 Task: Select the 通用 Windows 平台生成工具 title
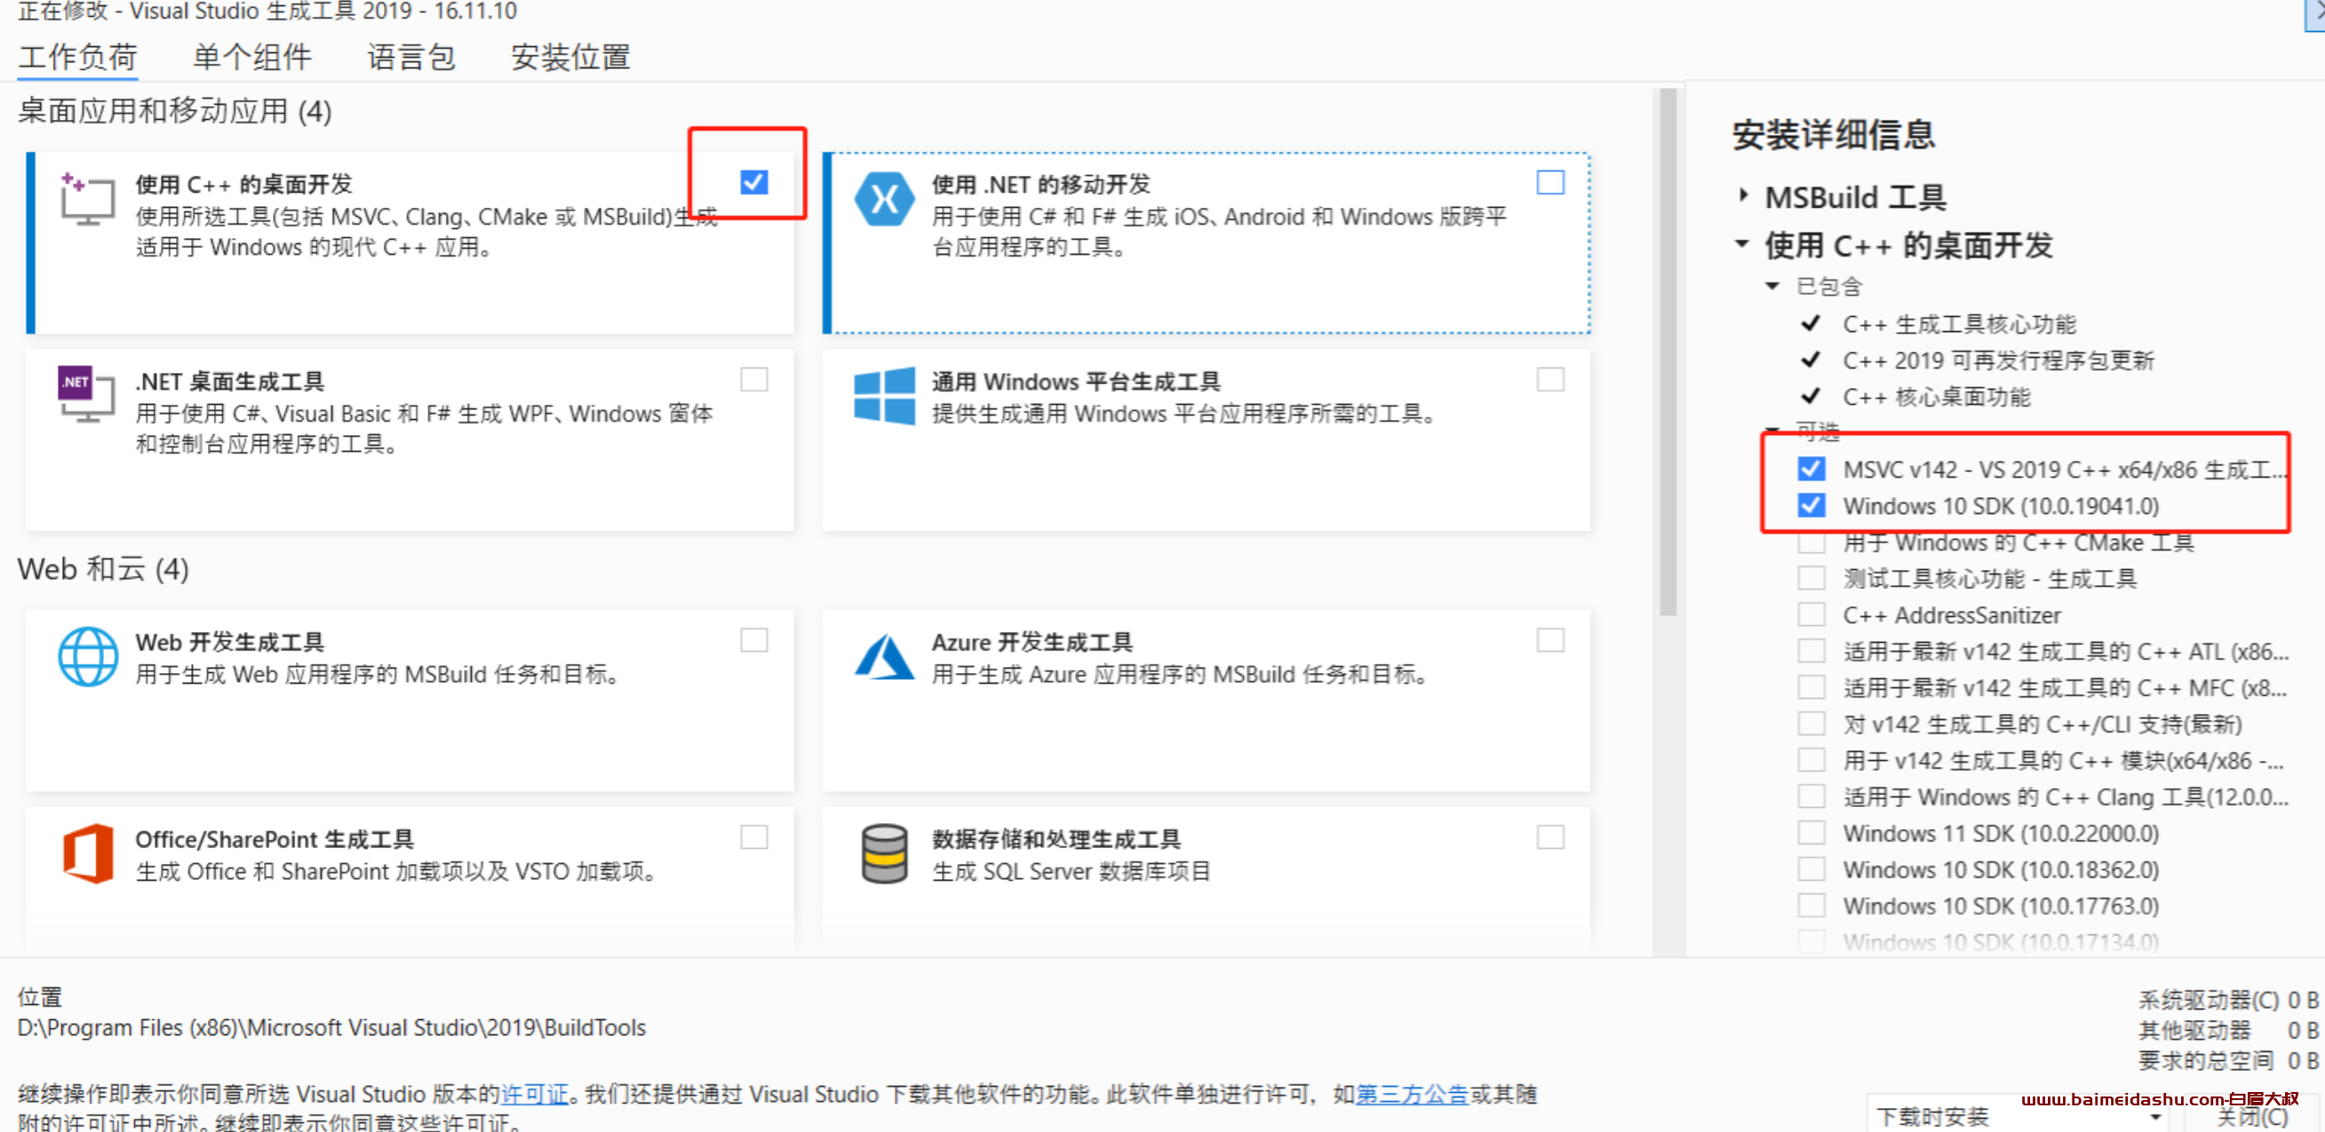(x=1076, y=381)
